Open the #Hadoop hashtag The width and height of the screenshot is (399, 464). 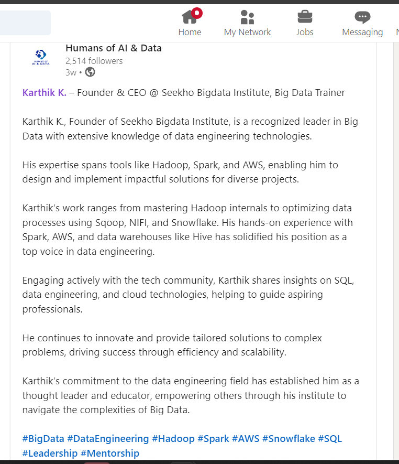pyautogui.click(x=173, y=438)
